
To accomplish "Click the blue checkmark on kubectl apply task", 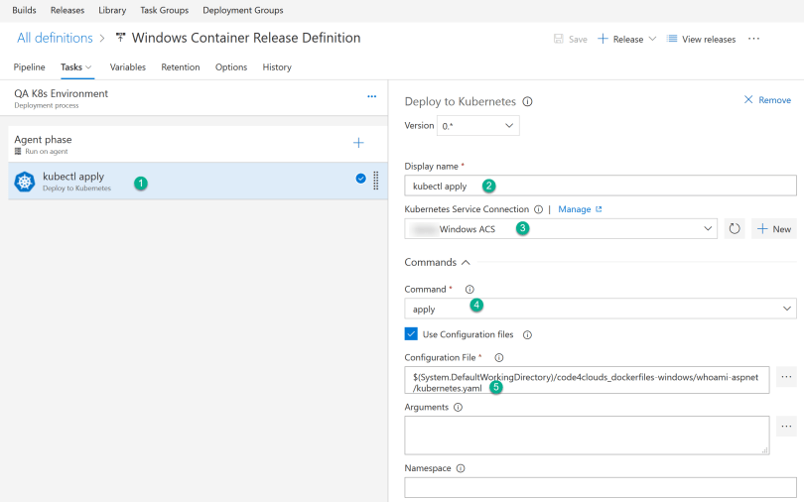I will (x=361, y=179).
